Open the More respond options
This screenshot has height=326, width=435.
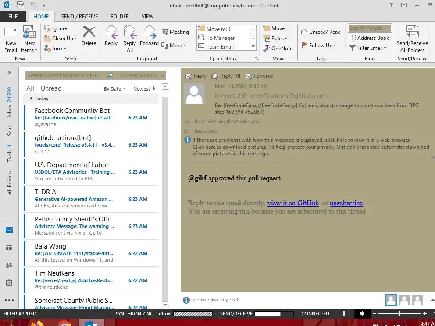click(174, 45)
